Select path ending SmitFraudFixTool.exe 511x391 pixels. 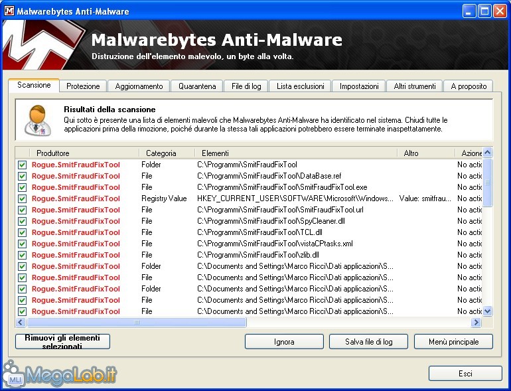(282, 187)
